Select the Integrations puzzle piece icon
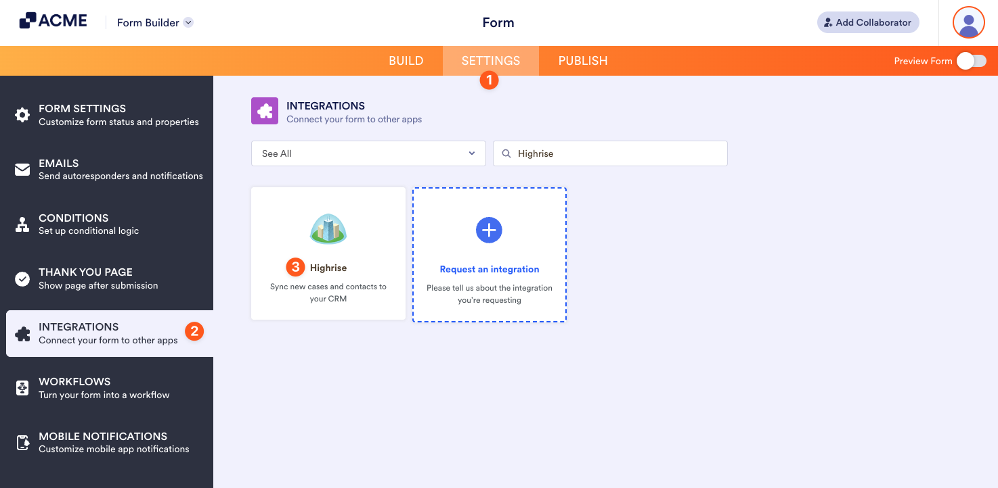Image resolution: width=998 pixels, height=488 pixels. coord(22,333)
